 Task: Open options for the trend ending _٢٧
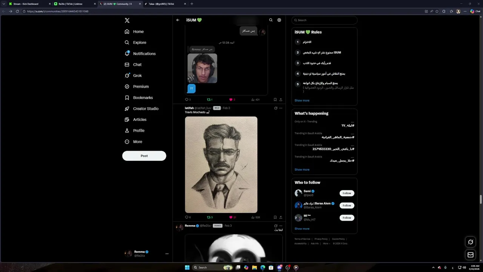tap(352, 122)
